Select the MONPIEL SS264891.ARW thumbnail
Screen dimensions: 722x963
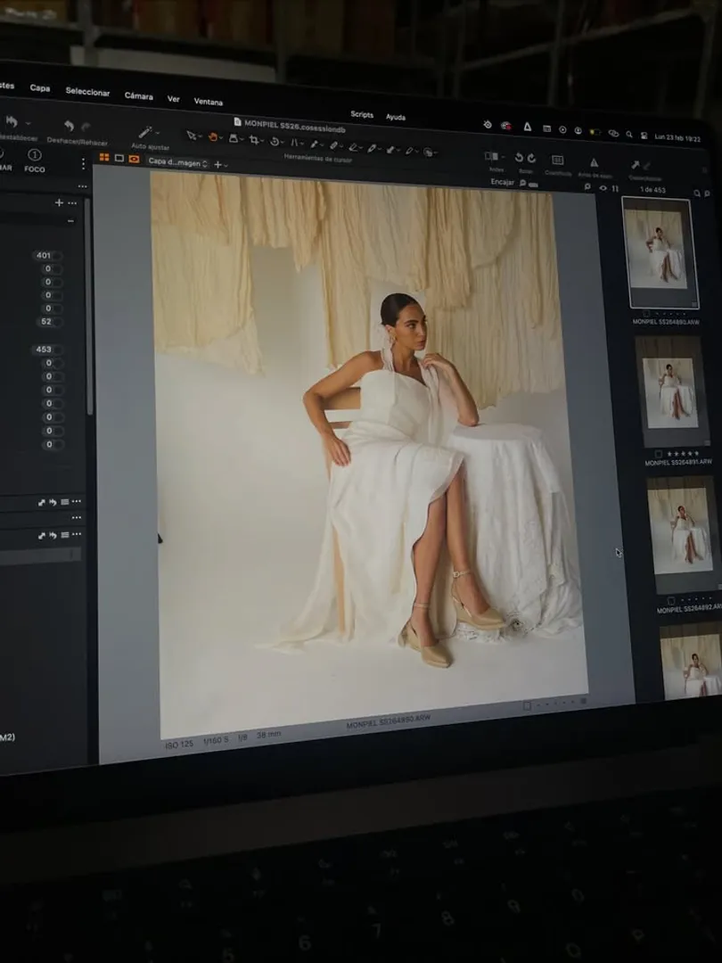(x=672, y=391)
